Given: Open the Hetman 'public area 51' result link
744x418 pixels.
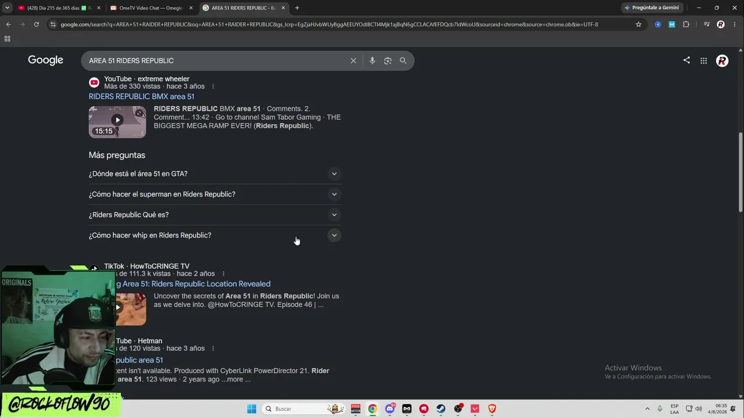Looking at the screenshot, I should pos(139,360).
